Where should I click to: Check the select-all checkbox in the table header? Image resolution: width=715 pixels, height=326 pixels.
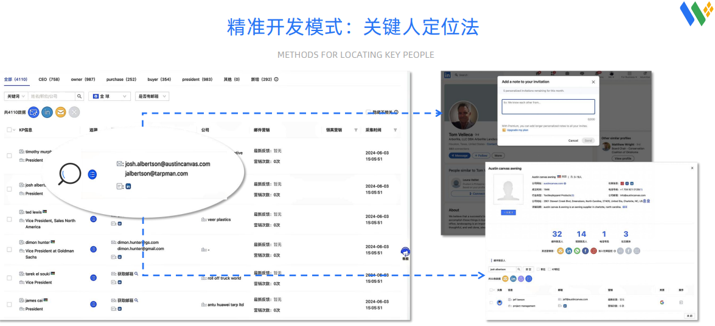click(9, 130)
